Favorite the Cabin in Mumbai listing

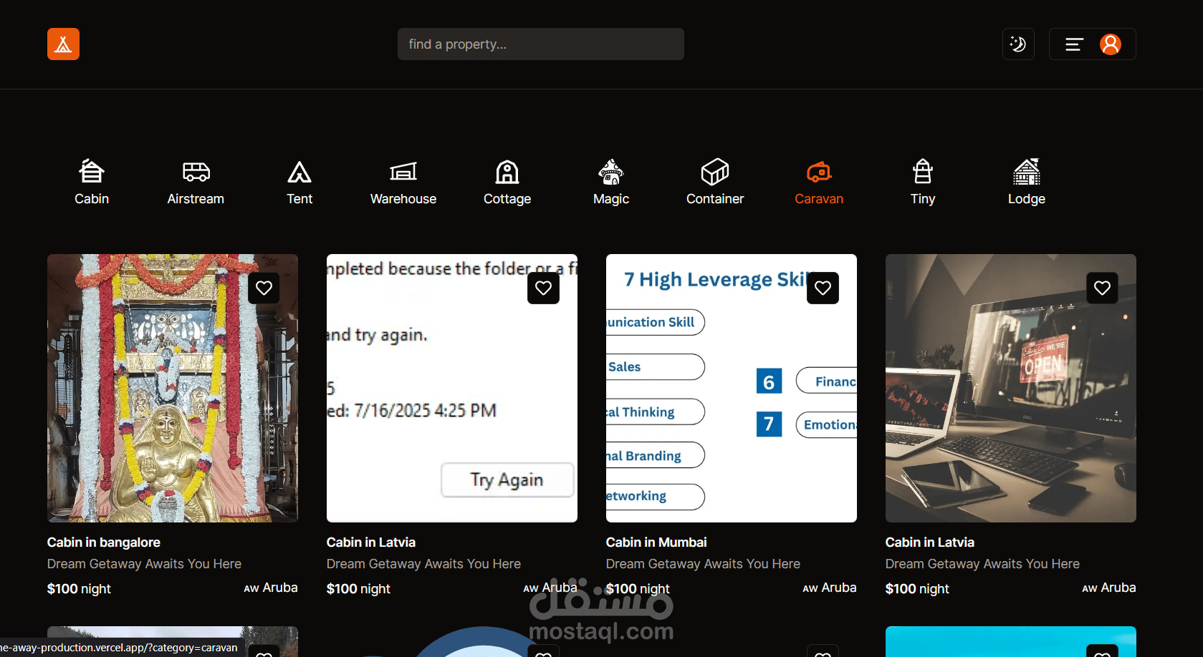click(x=823, y=288)
